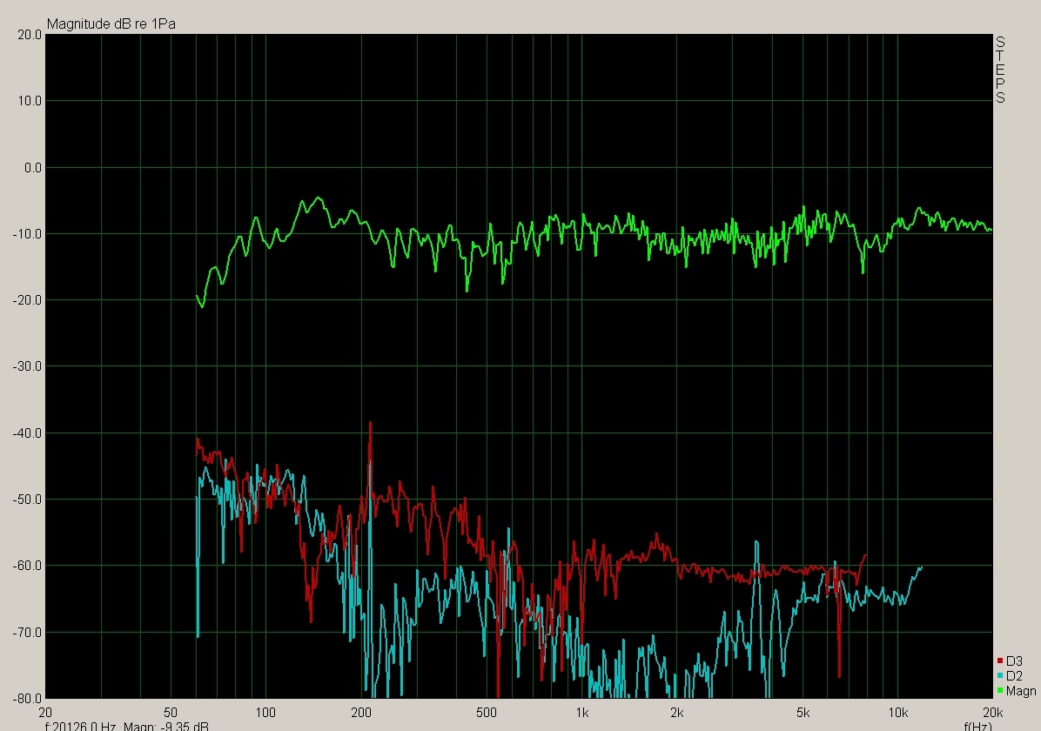Image resolution: width=1041 pixels, height=731 pixels.
Task: Click the 'Magnitude dB re 1Pa' title
Action: pyautogui.click(x=111, y=23)
